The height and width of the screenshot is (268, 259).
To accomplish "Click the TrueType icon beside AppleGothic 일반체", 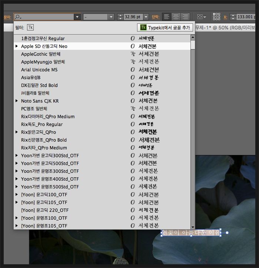I will coord(133,54).
